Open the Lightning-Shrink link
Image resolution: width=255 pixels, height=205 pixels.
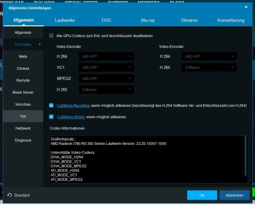(x=71, y=117)
